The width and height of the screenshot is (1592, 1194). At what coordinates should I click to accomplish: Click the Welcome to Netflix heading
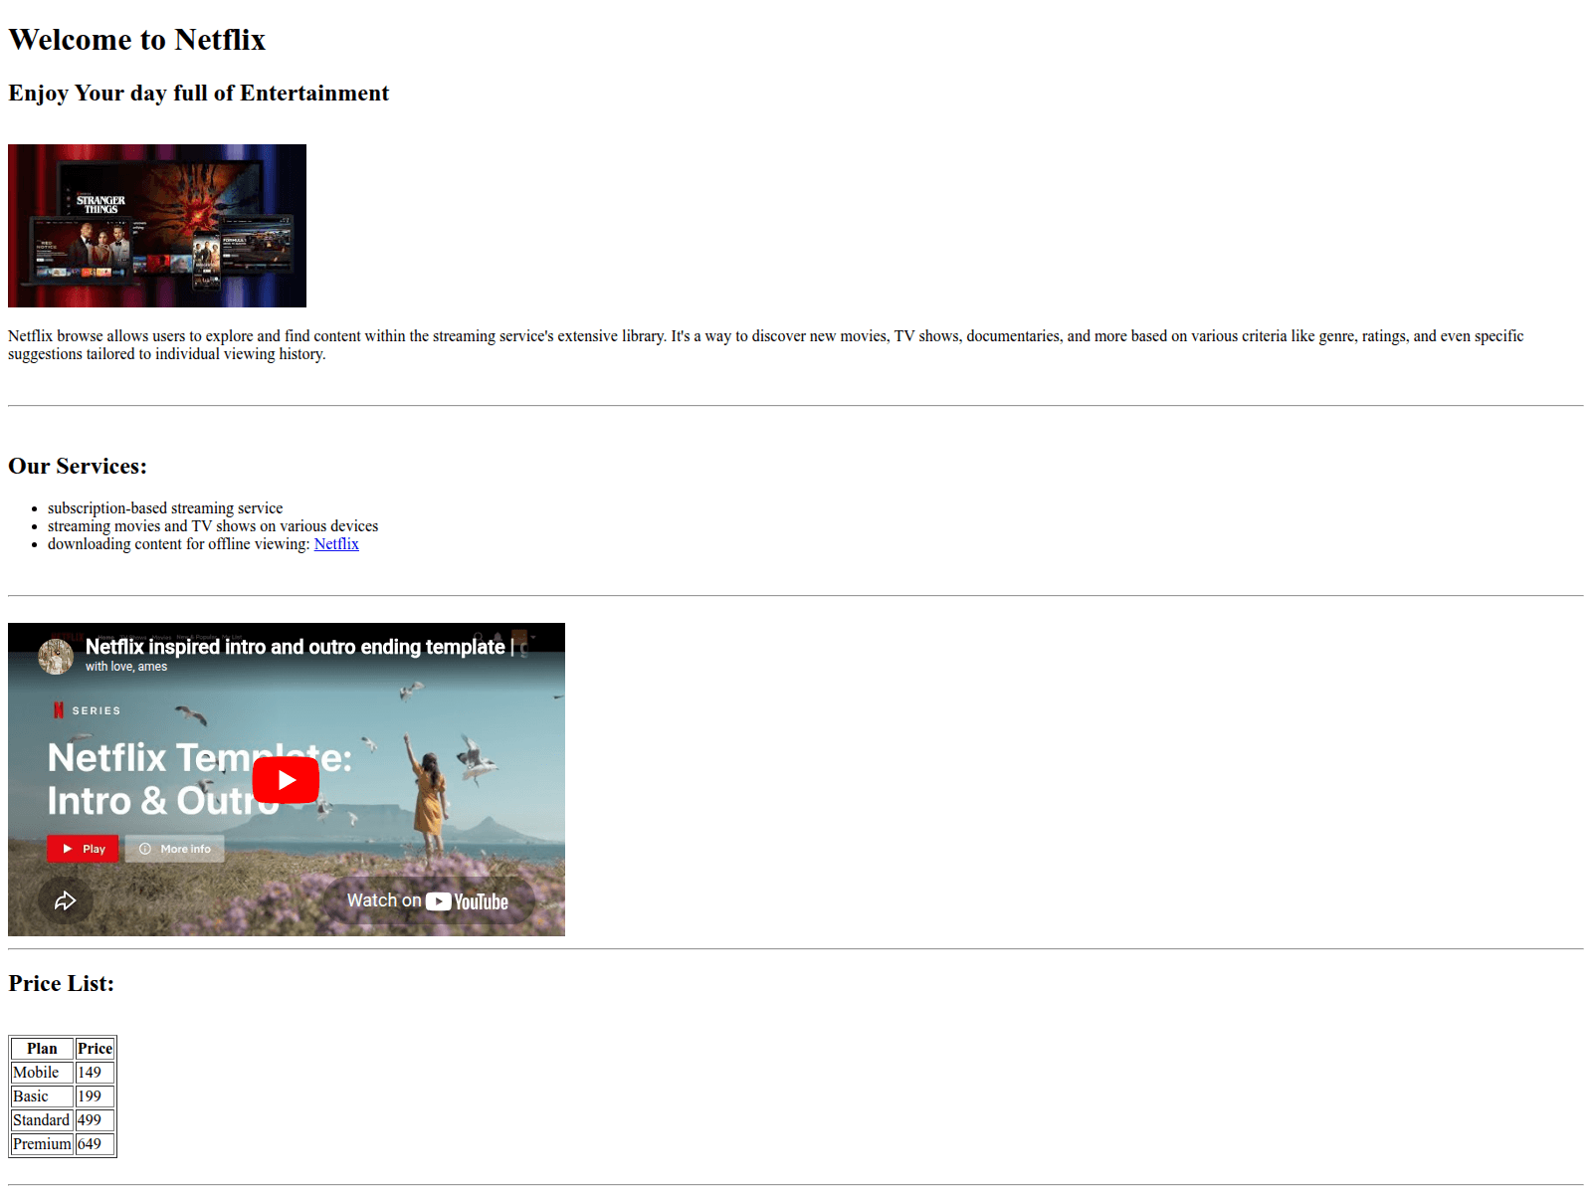point(137,40)
